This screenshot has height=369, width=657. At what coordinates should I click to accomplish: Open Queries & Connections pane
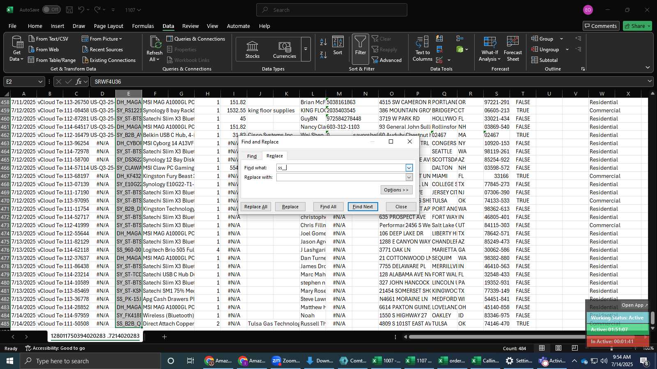(x=195, y=39)
